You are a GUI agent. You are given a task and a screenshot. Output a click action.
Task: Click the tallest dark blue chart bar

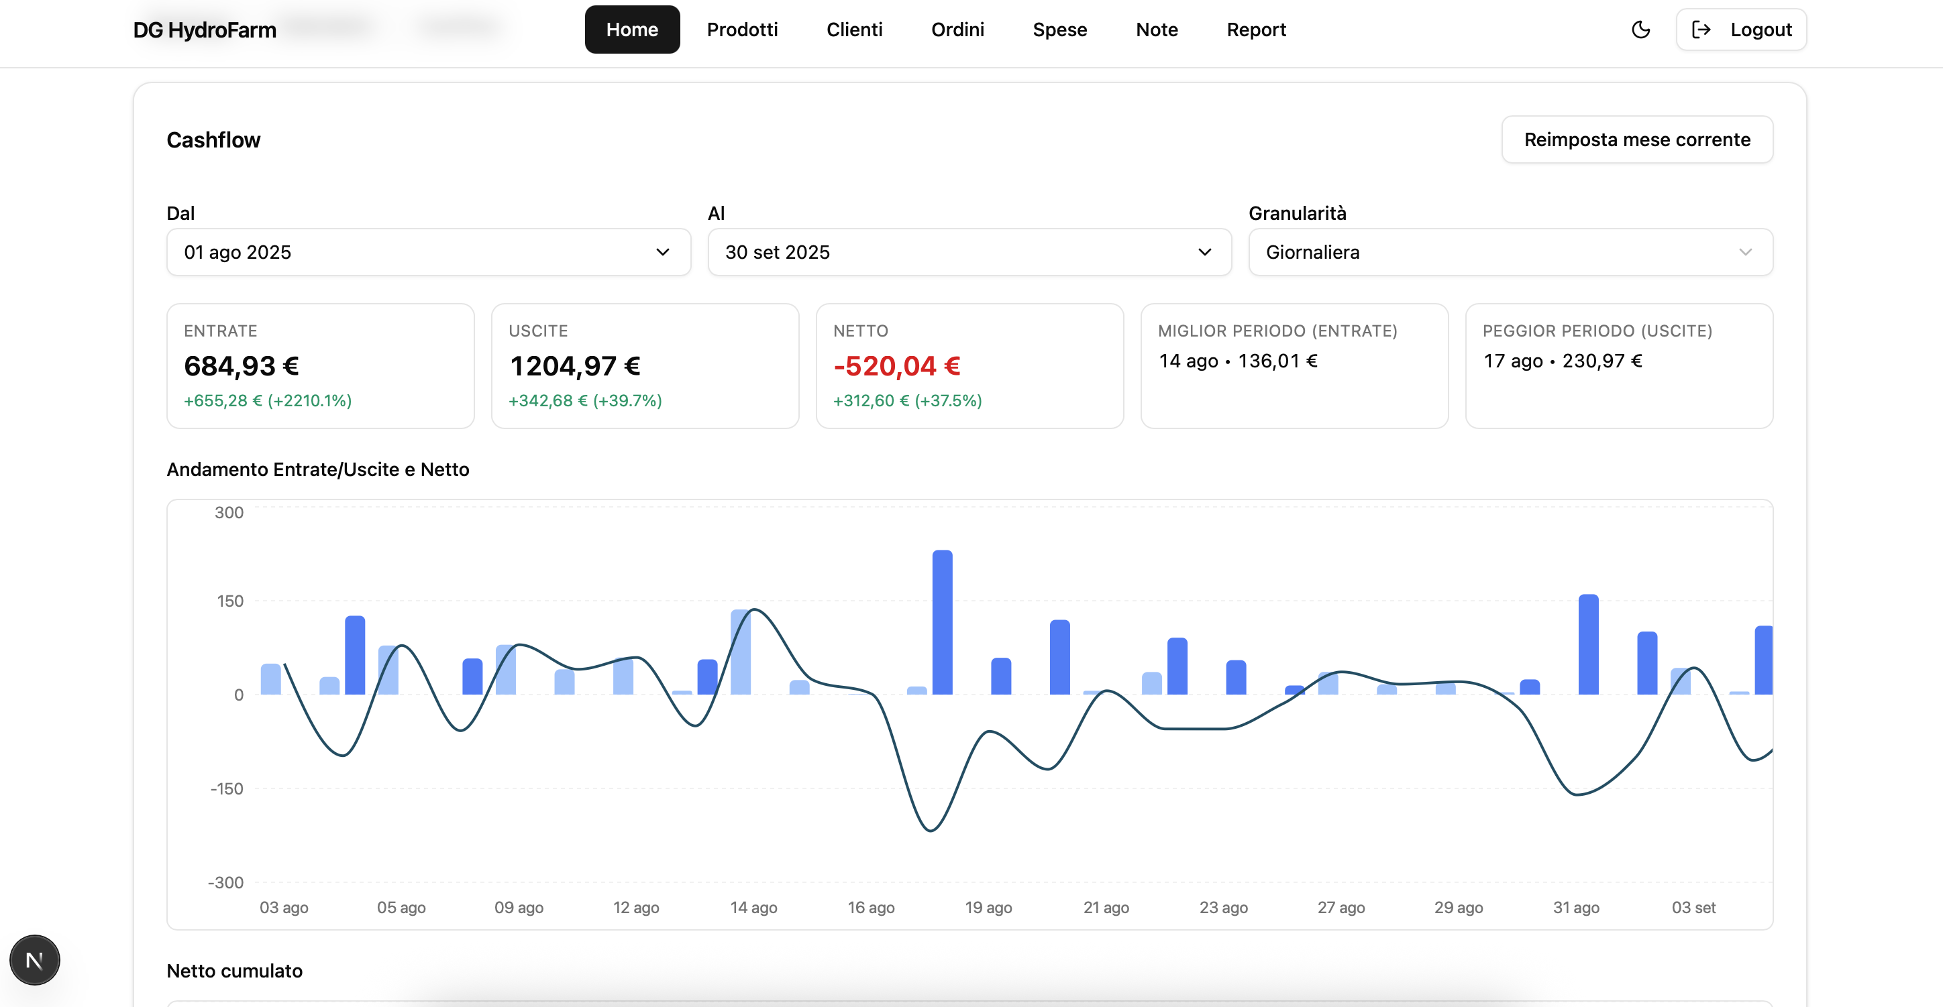coord(942,622)
